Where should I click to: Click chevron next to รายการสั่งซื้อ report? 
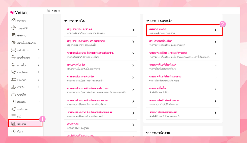(x=215, y=89)
